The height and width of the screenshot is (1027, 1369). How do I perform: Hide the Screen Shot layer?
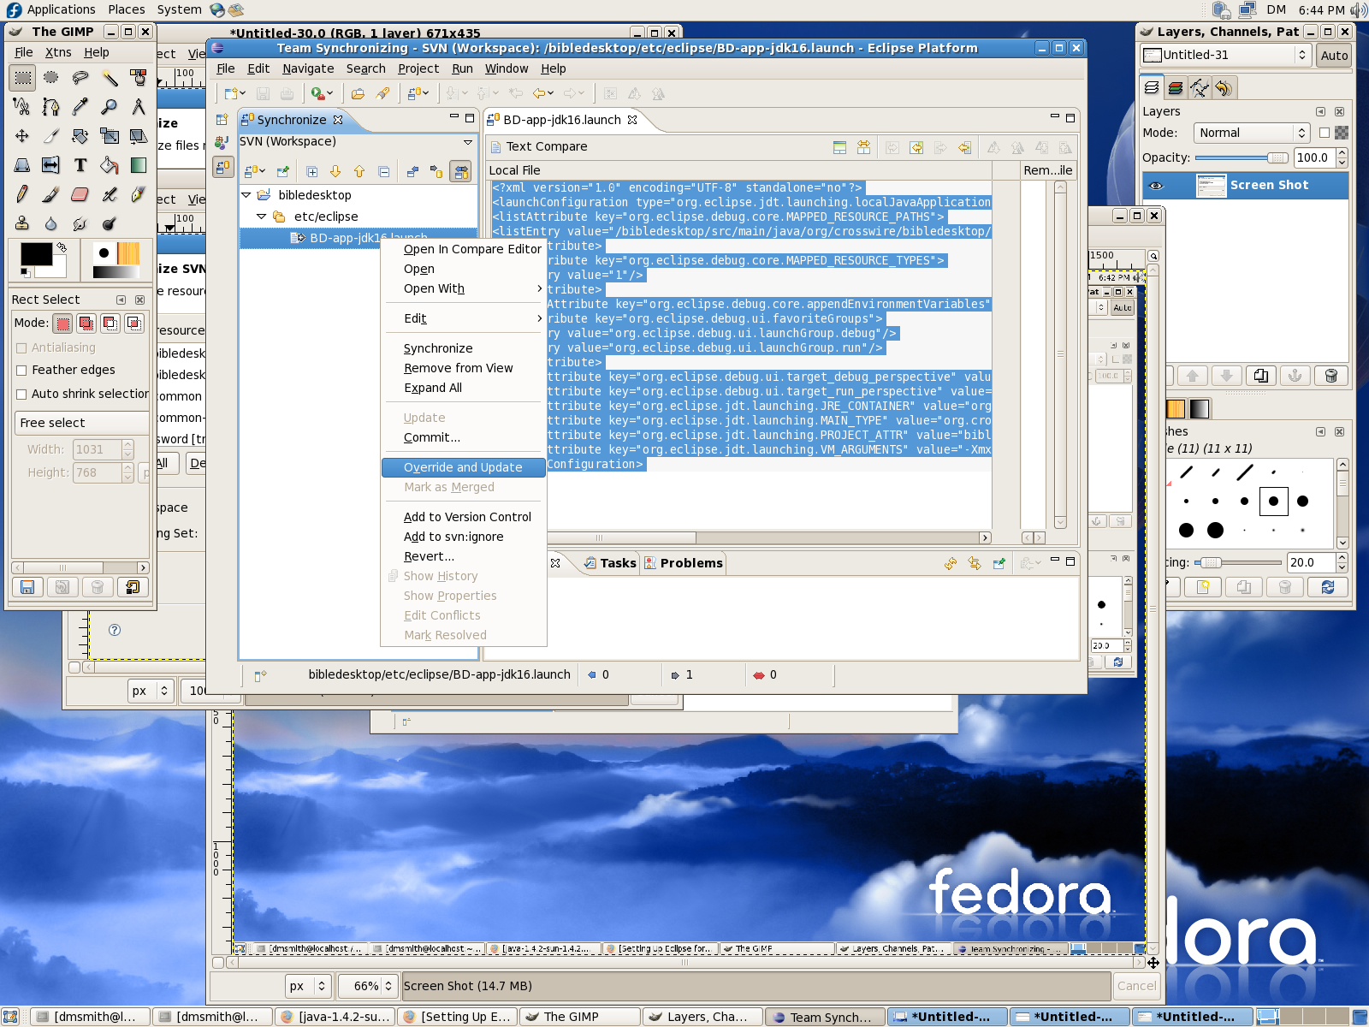point(1156,186)
